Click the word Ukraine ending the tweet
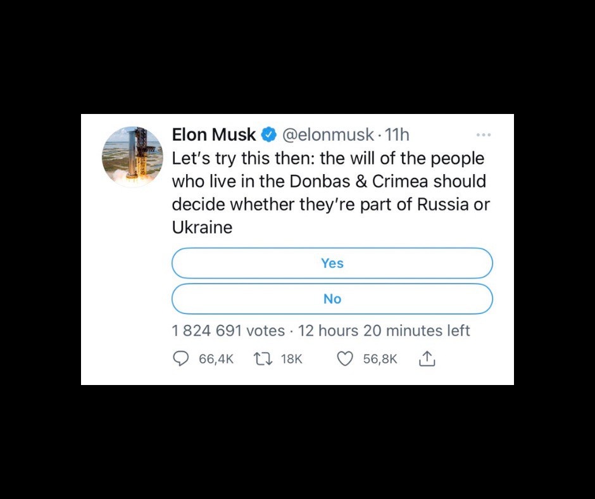Screen dimensions: 595x499 click(202, 227)
